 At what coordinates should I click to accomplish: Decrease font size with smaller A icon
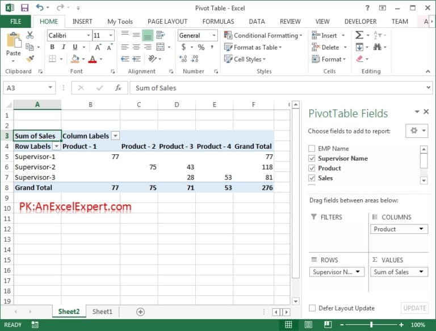110,47
